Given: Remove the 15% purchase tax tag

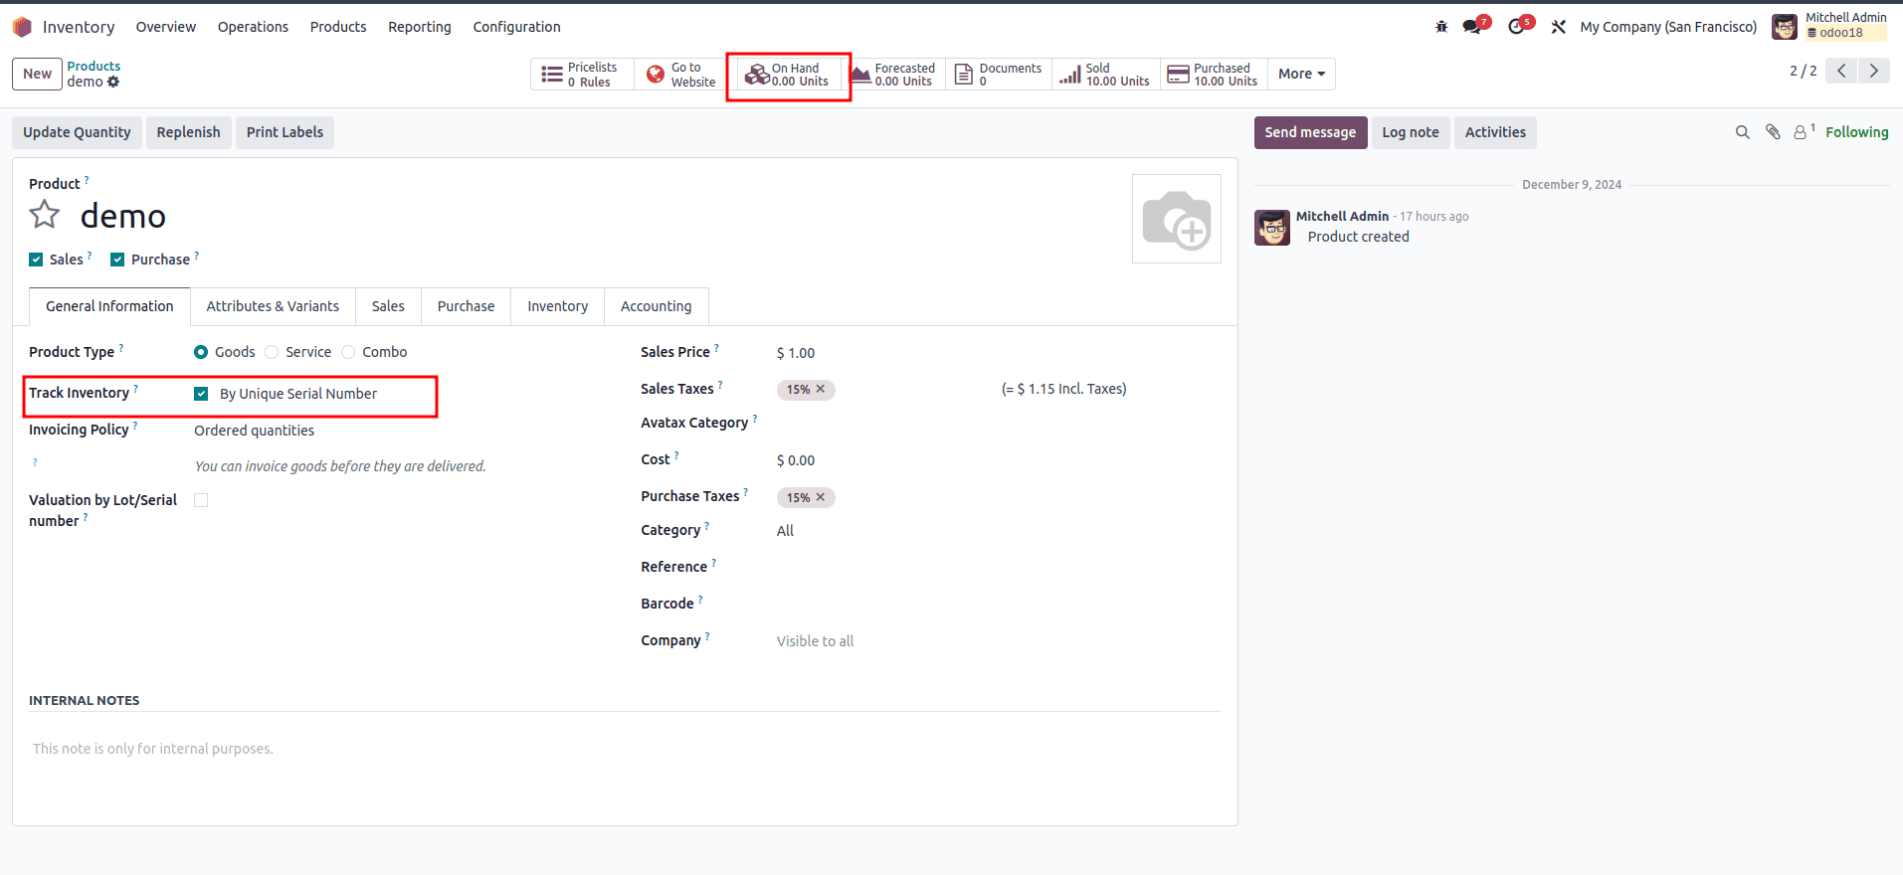Looking at the screenshot, I should (x=821, y=497).
